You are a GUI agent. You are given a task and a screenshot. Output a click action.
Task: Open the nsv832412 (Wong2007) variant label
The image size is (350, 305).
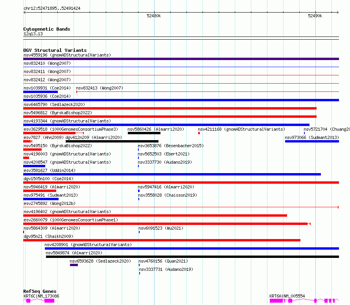click(x=47, y=80)
